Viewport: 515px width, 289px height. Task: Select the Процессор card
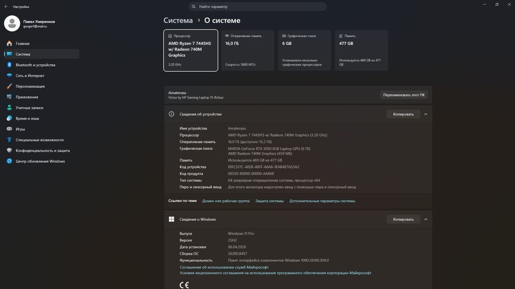point(191,50)
